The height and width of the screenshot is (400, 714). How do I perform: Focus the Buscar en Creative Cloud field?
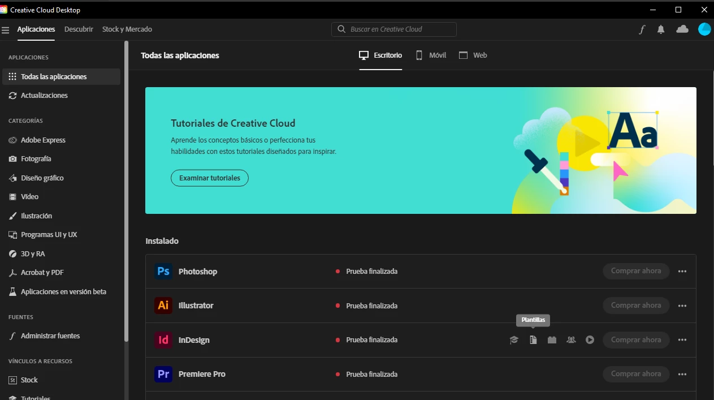[394, 29]
